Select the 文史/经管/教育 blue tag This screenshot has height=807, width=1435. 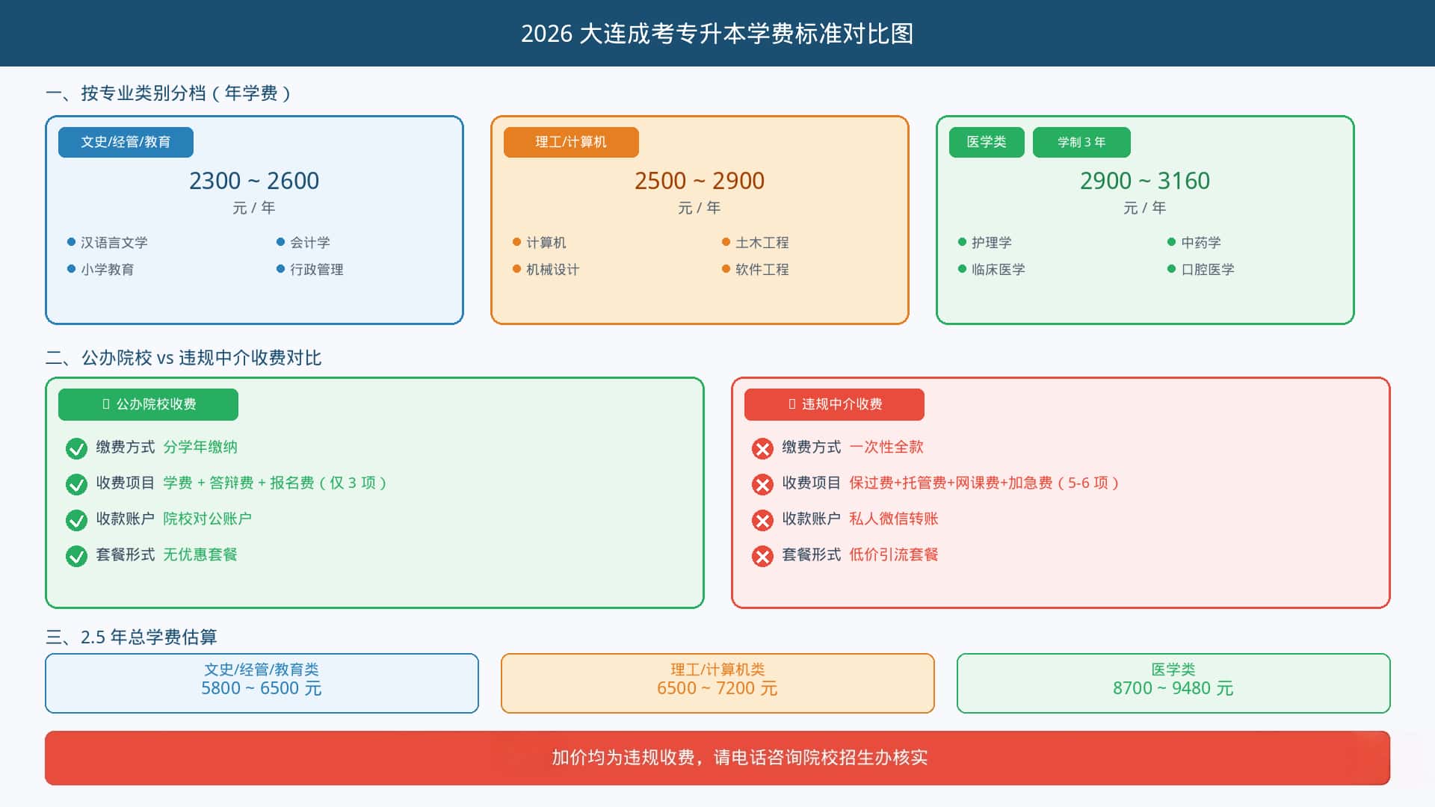[126, 142]
